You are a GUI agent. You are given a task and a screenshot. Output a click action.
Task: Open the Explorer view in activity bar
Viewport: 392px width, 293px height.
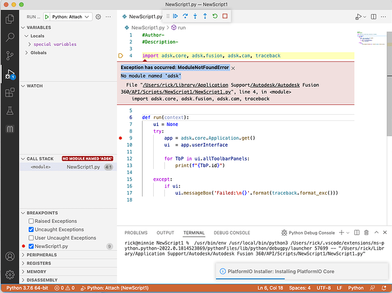pos(10,19)
